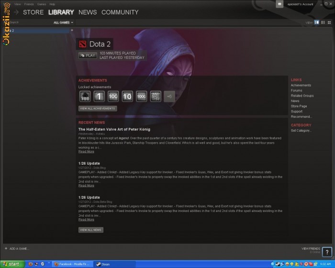Select the sixth locked achievement icon before +6
This screenshot has width=335, height=268.
coord(156,96)
